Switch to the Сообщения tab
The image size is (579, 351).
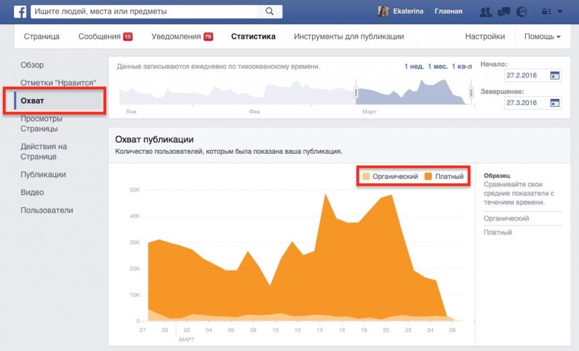coord(100,37)
